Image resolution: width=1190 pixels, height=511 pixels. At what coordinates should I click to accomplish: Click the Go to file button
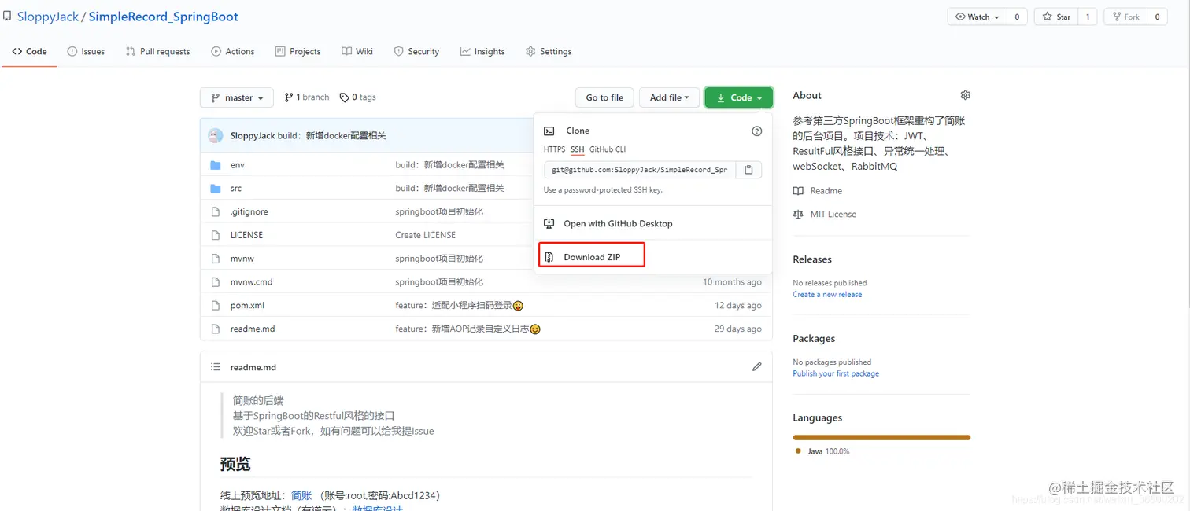(604, 97)
